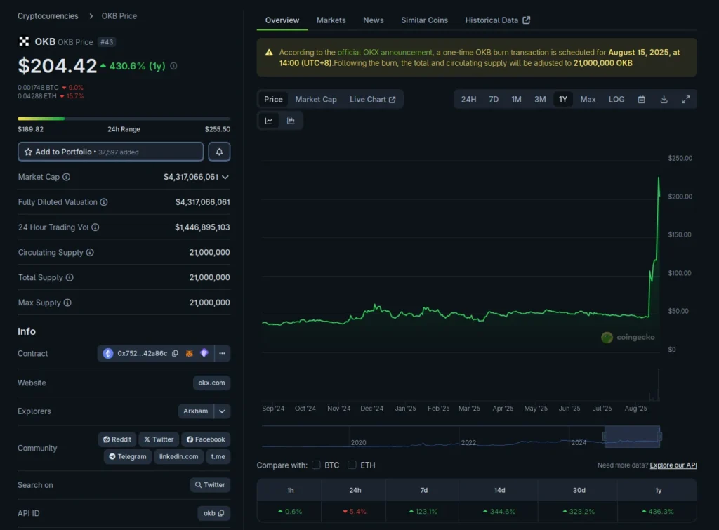Open the linkedin.com community link
The image size is (719, 530).
[x=179, y=457]
